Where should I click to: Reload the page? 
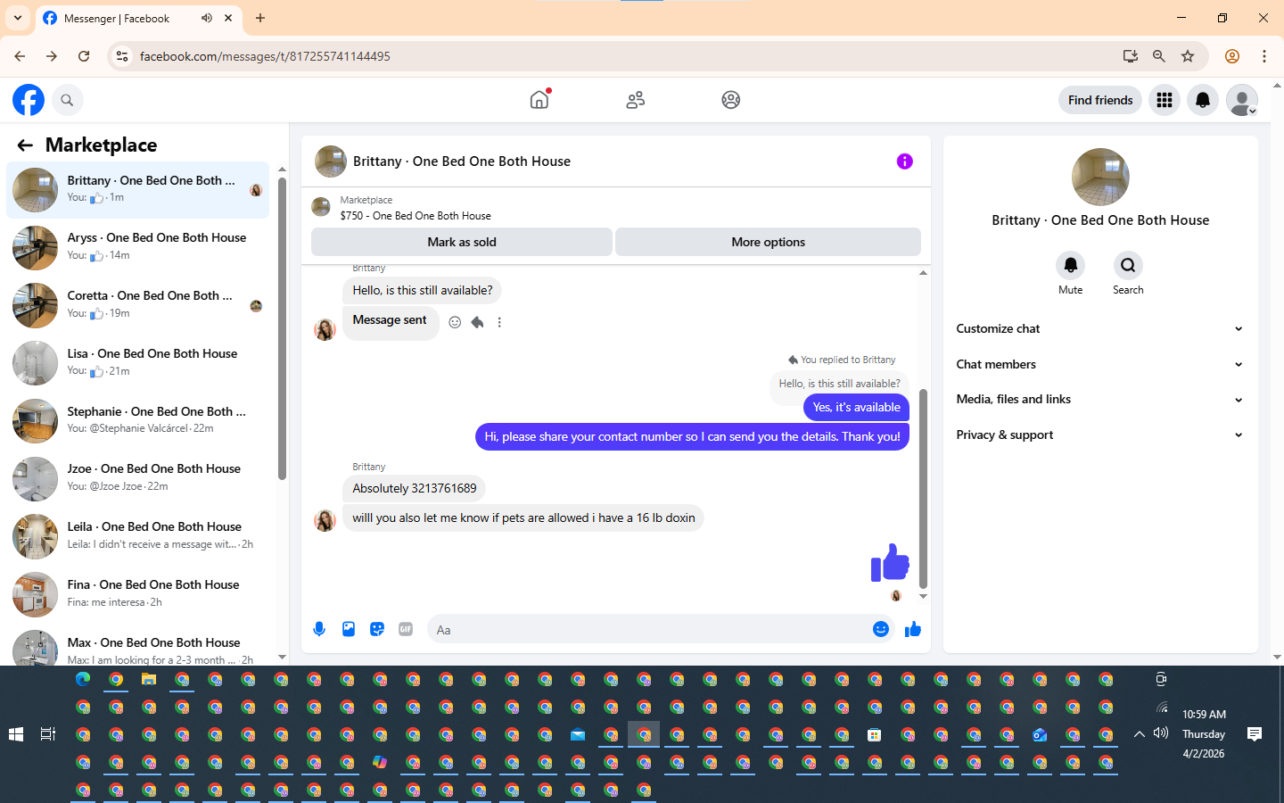click(x=84, y=56)
